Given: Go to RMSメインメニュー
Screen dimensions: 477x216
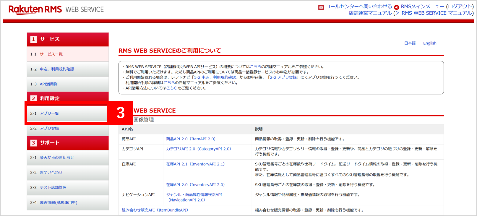Looking at the screenshot, I should tap(422, 7).
